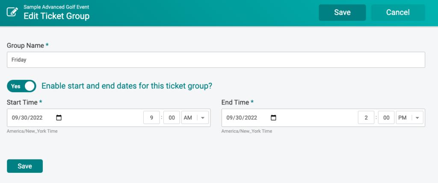Expand the End Time PM dropdown arrow
The width and height of the screenshot is (438, 183).
[x=417, y=118]
